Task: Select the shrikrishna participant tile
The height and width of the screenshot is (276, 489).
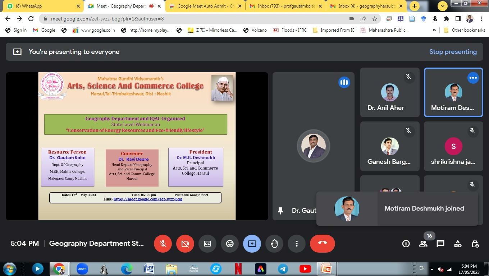Action: (x=453, y=146)
